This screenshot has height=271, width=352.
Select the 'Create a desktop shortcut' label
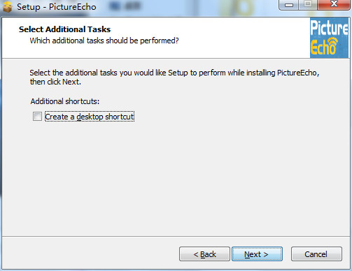click(90, 117)
